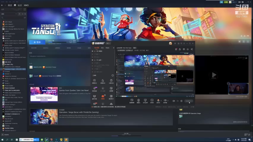Open the 游戏 category dropdown in the Steam library

click(x=9, y=14)
